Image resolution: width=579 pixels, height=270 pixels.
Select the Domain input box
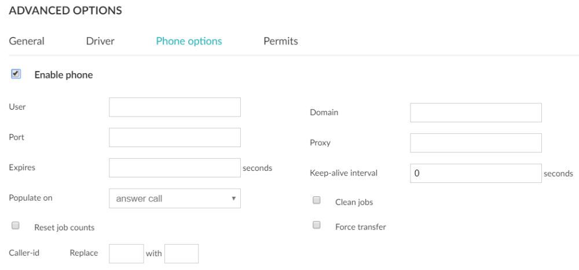click(x=475, y=113)
